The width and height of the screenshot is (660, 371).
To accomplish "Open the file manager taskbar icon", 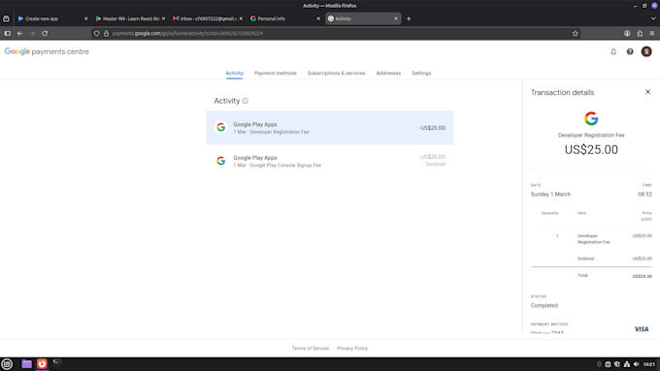I will [x=26, y=364].
